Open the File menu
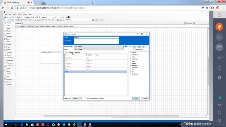Screen dimensions: 226x127 [6, 15]
